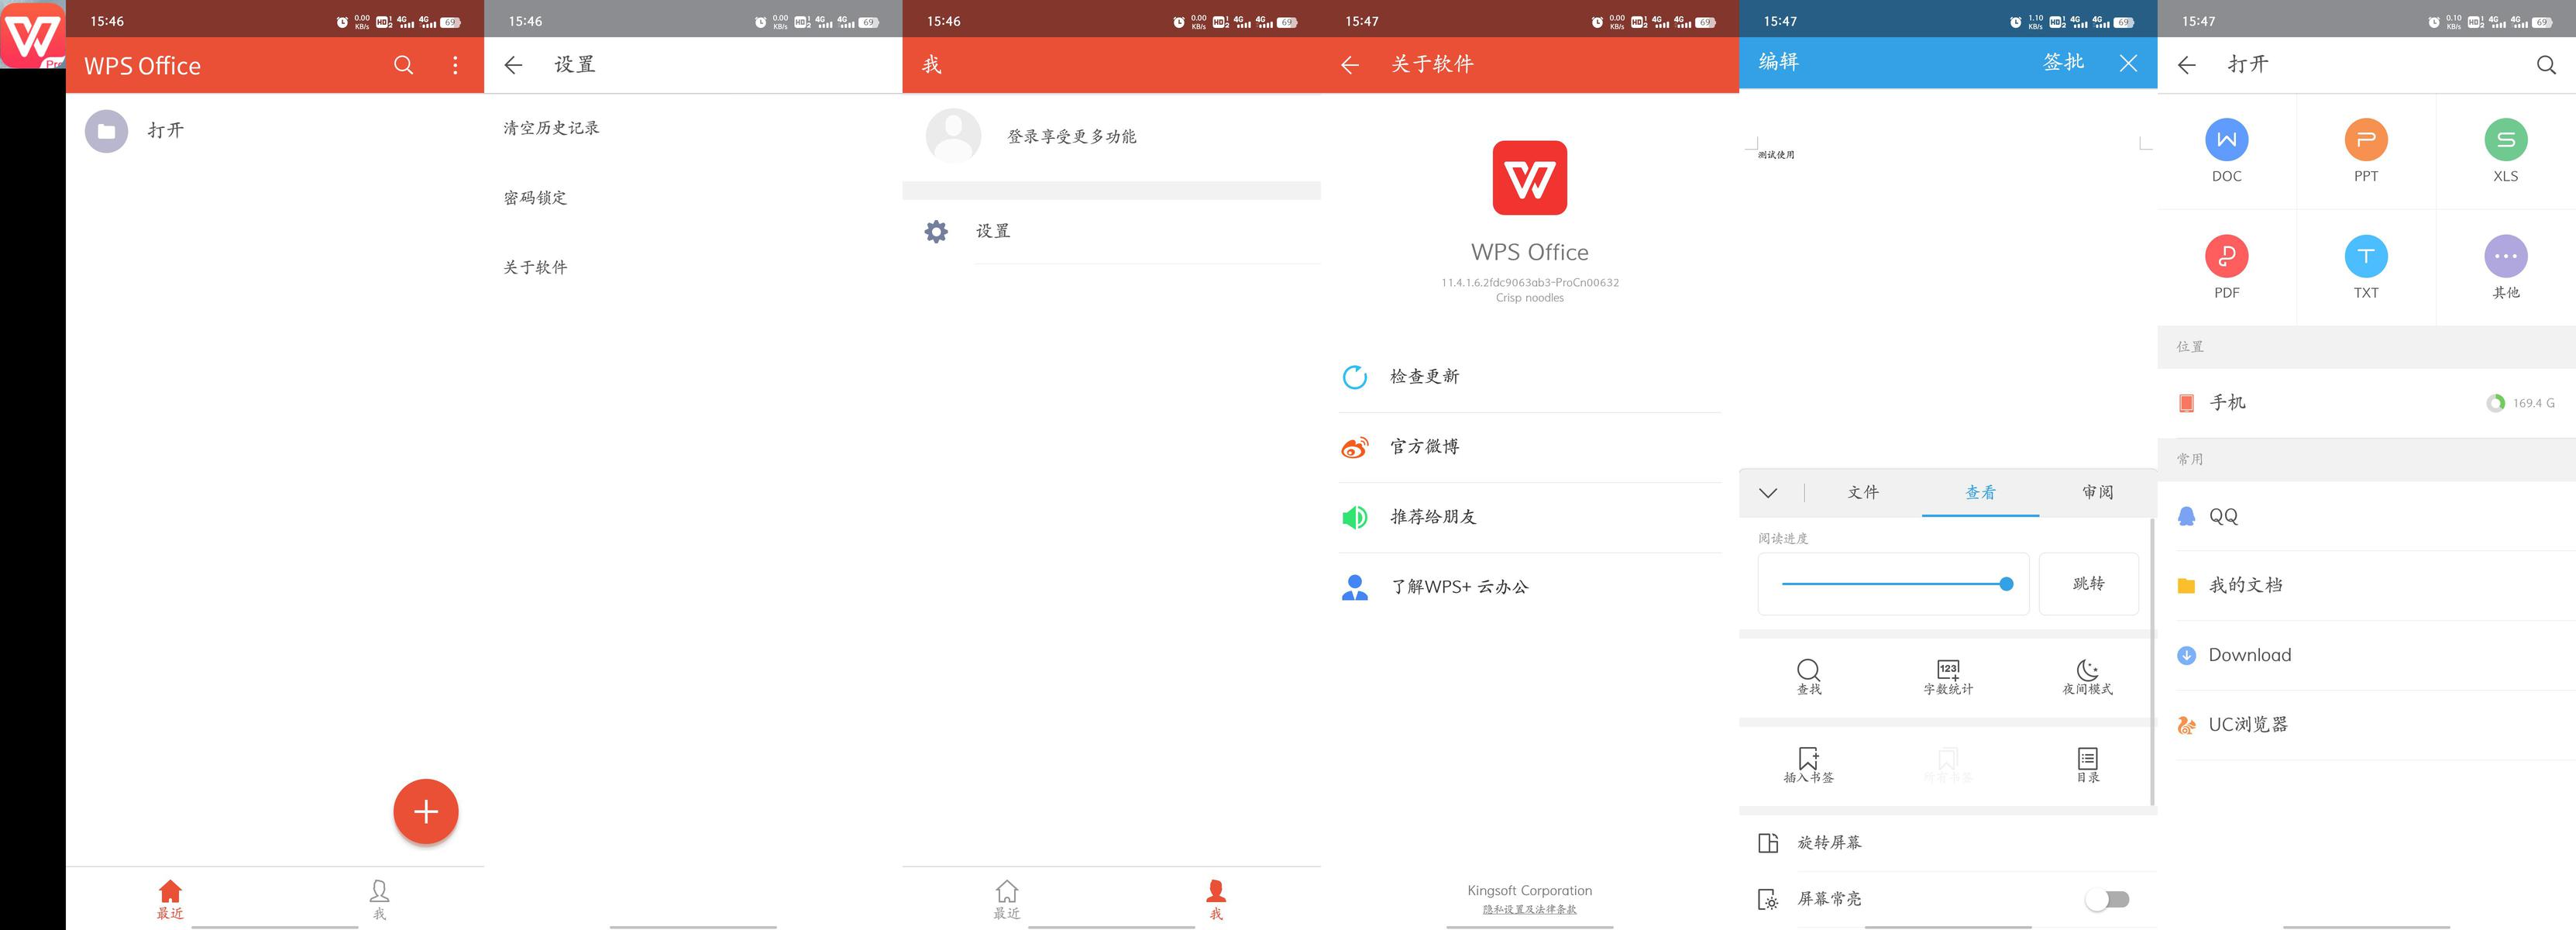
Task: Open the 我的文档 folder
Action: (2366, 585)
